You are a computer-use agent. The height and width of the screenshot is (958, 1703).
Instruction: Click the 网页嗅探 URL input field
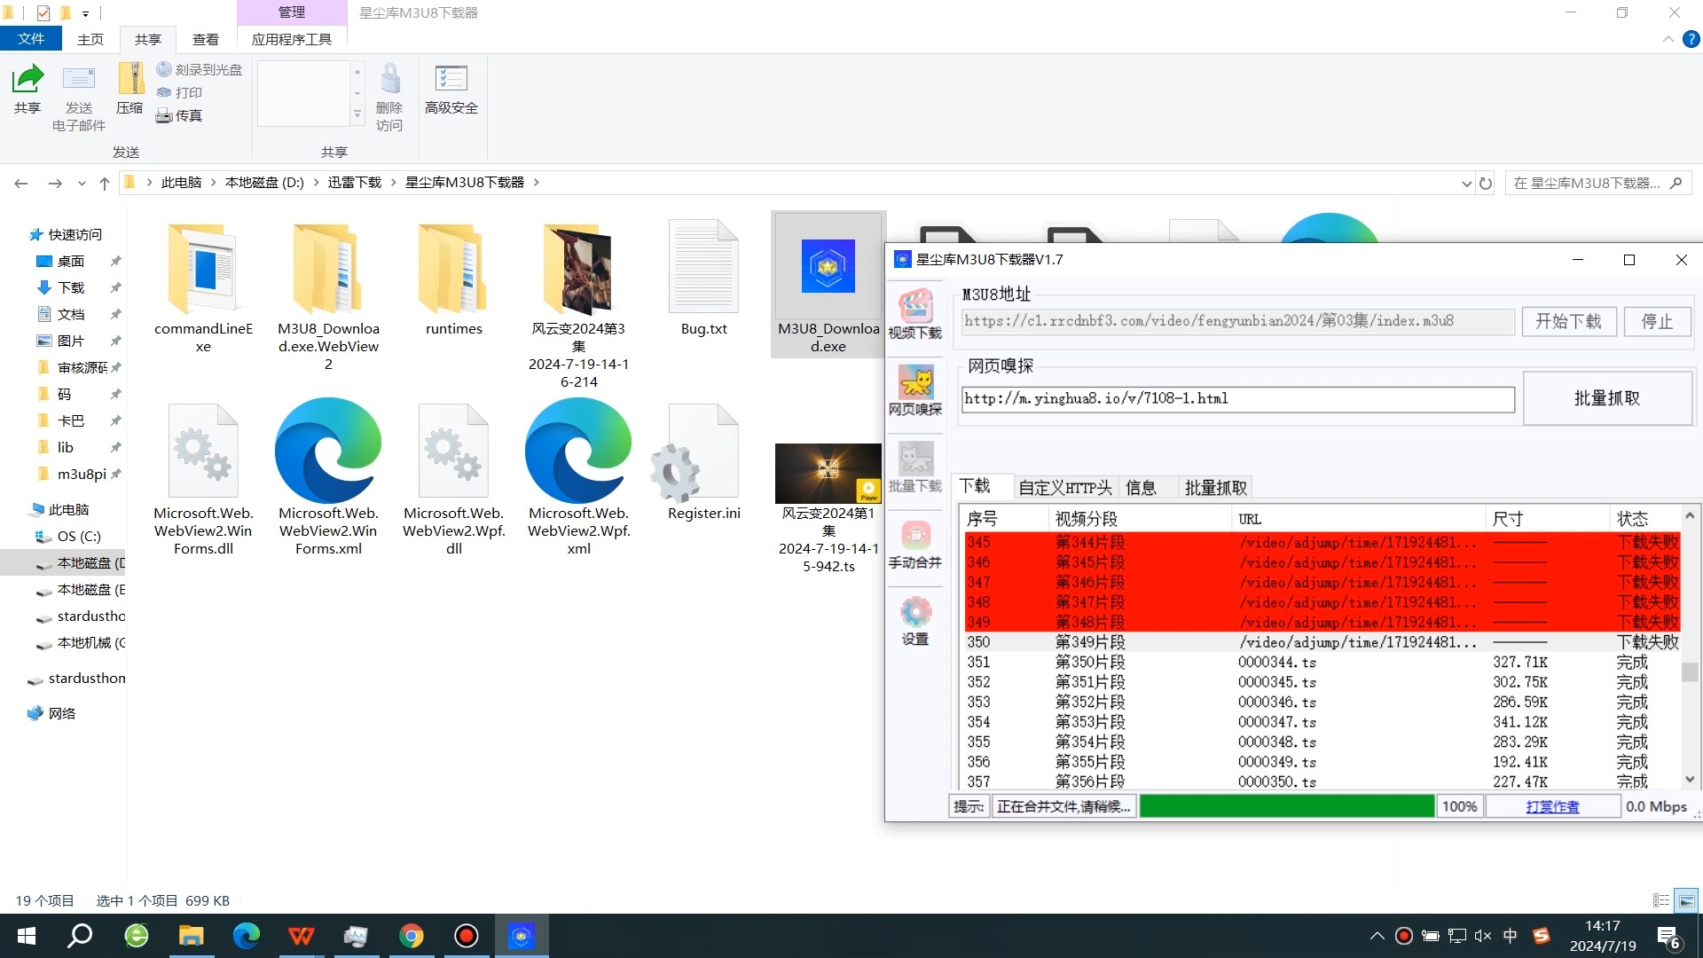(x=1238, y=399)
